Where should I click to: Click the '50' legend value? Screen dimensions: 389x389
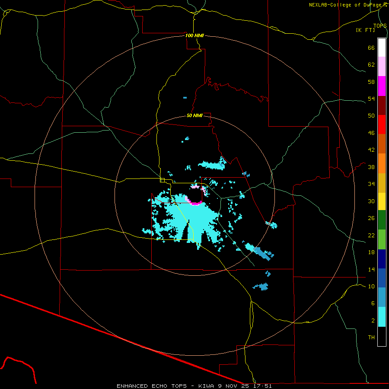tap(371, 116)
